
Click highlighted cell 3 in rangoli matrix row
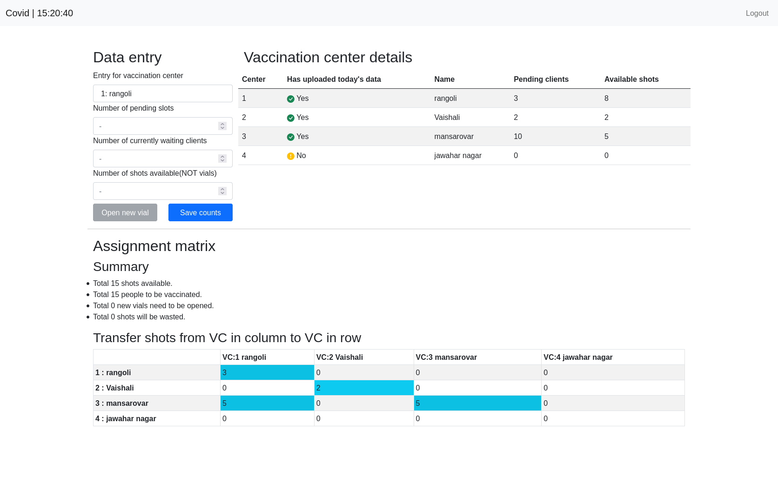[x=267, y=372]
